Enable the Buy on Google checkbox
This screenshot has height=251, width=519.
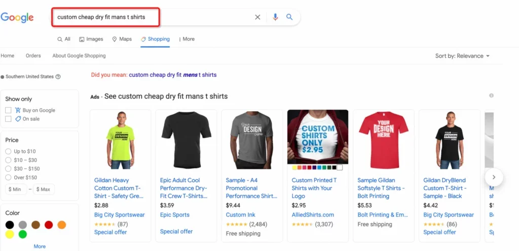coord(8,110)
